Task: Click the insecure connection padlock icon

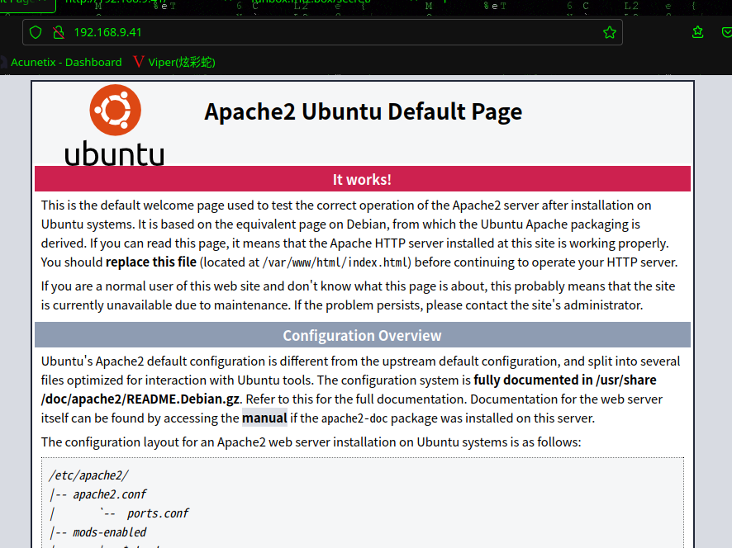Action: 59,32
